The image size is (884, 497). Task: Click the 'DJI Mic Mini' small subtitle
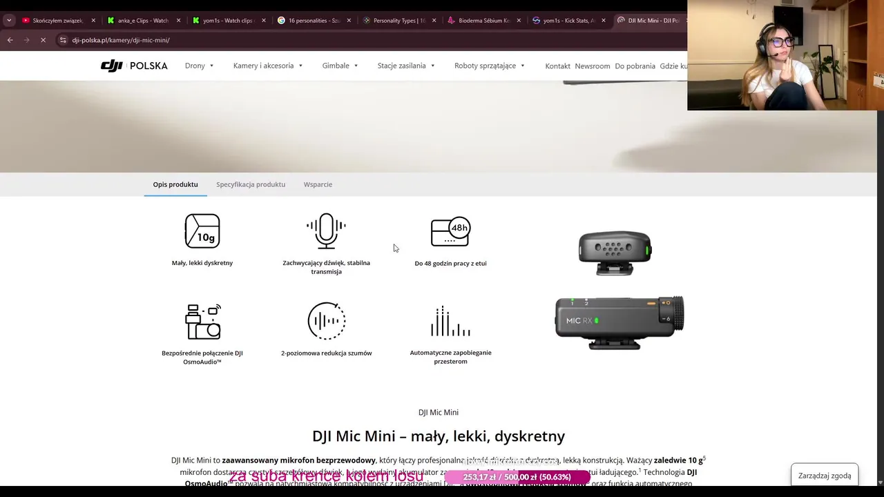coord(439,413)
